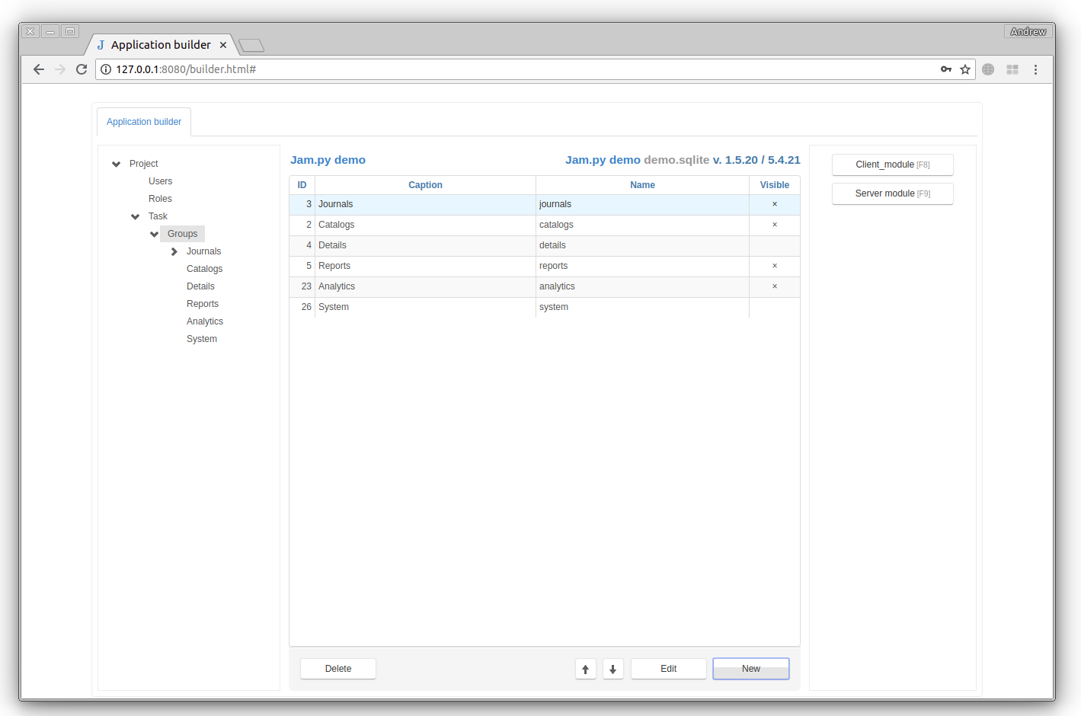The image size is (1081, 716).
Task: Select Details item in the tree
Action: pyautogui.click(x=200, y=286)
